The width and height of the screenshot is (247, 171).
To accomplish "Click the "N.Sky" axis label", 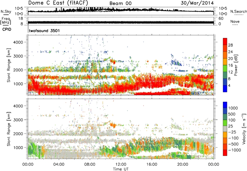I will 6,11.
